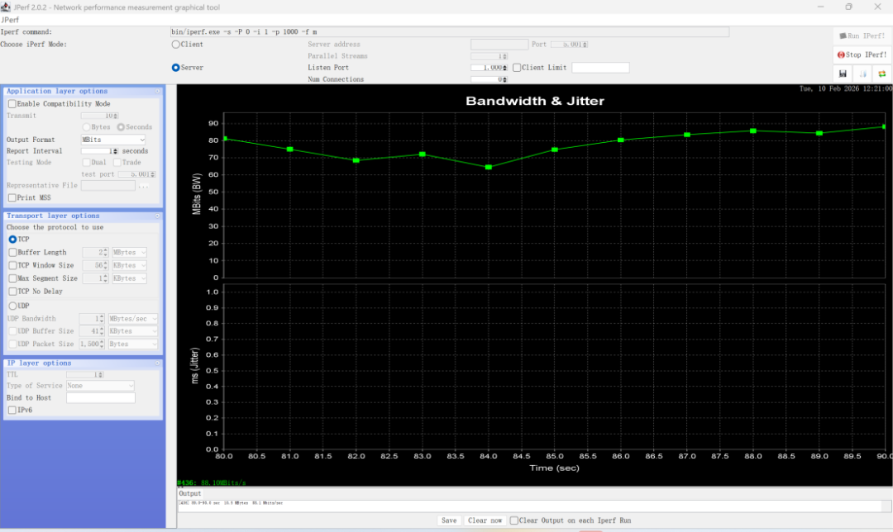
Task: Collapse the Application layer options panel
Action: 157,92
